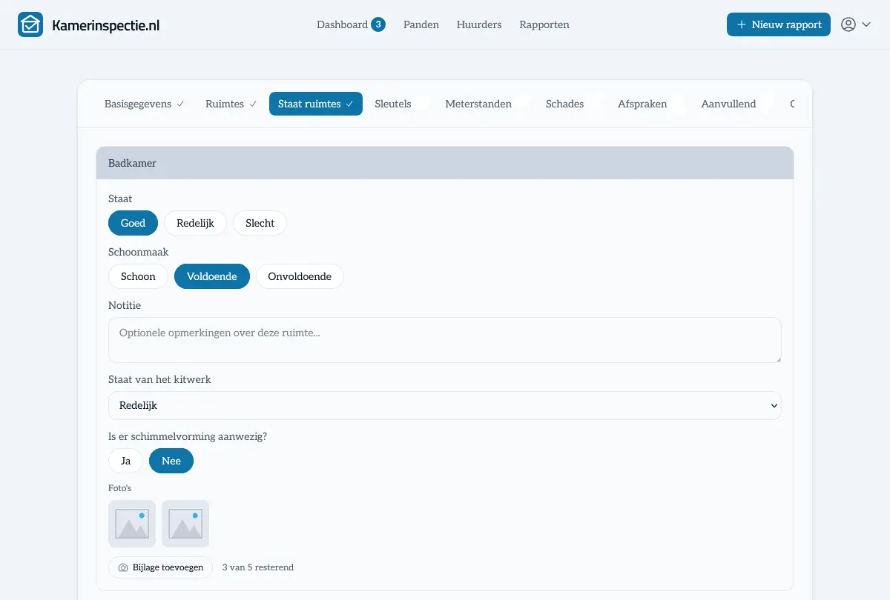
Task: Expand the account menu chevron
Action: [866, 24]
